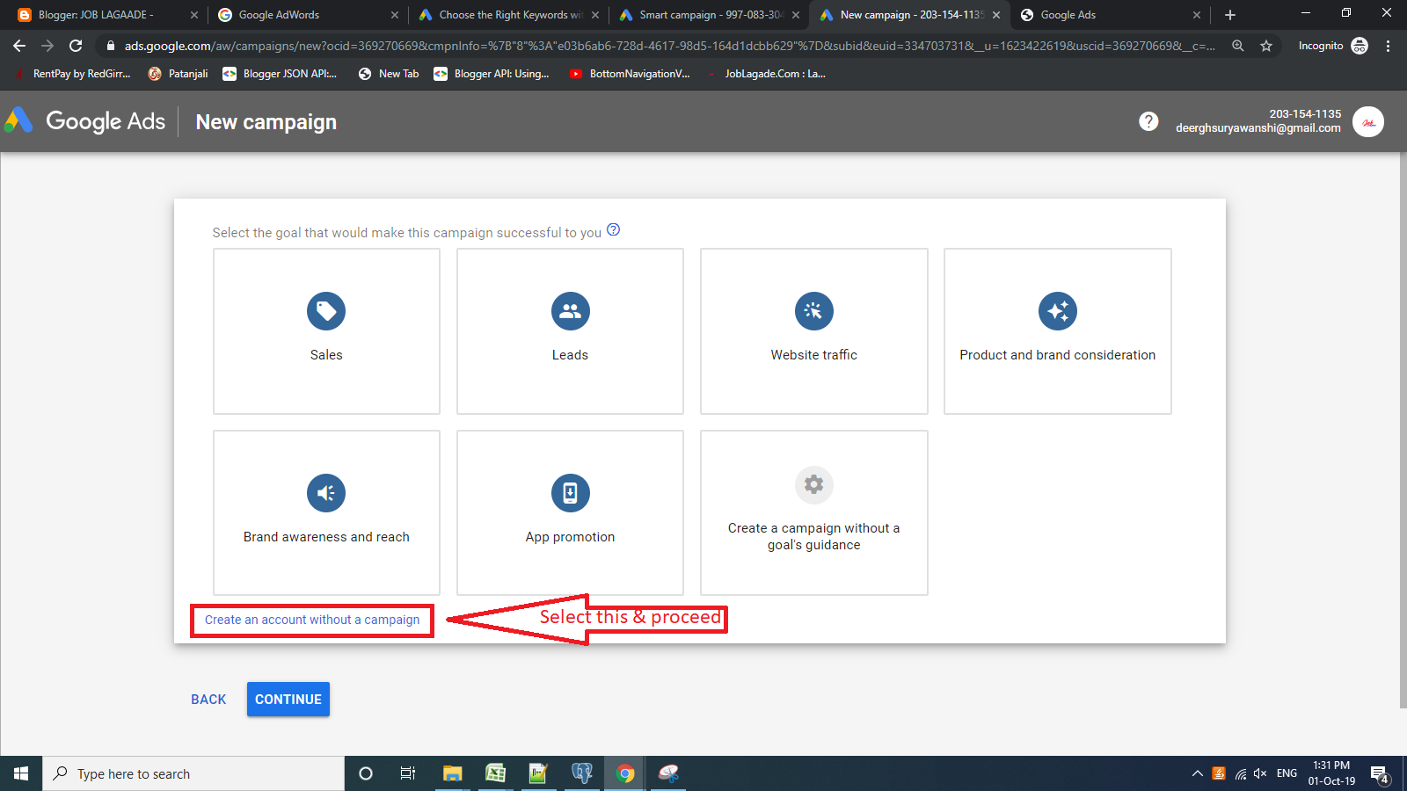This screenshot has height=791, width=1407.
Task: Open the Patanjali bookmark
Action: coord(179,74)
